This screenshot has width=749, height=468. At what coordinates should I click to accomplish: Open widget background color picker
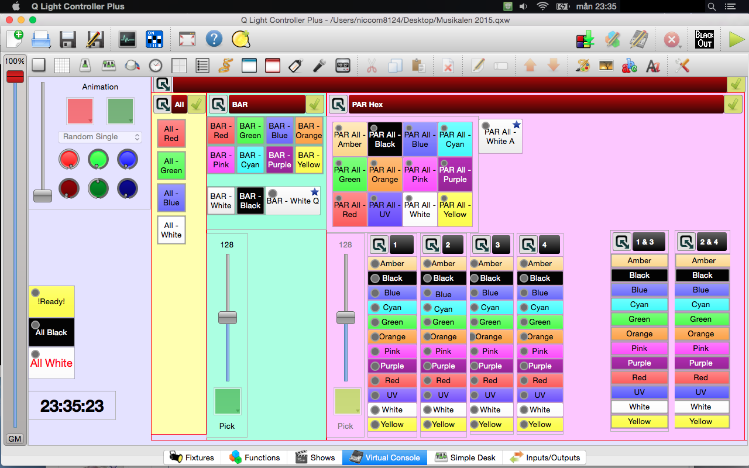583,65
